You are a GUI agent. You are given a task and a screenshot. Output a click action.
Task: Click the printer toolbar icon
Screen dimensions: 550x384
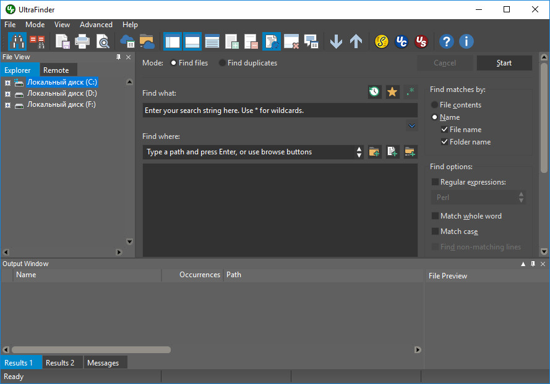[x=82, y=41]
